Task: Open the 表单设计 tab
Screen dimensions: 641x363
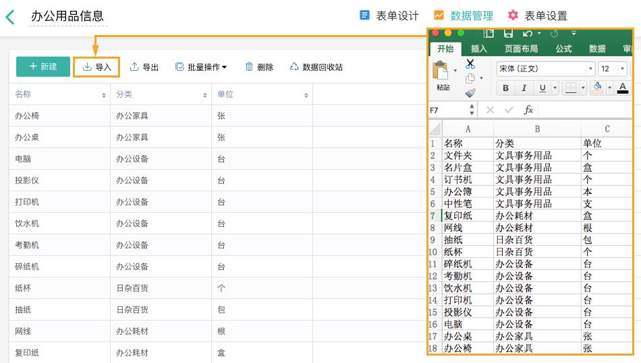Action: coord(389,15)
